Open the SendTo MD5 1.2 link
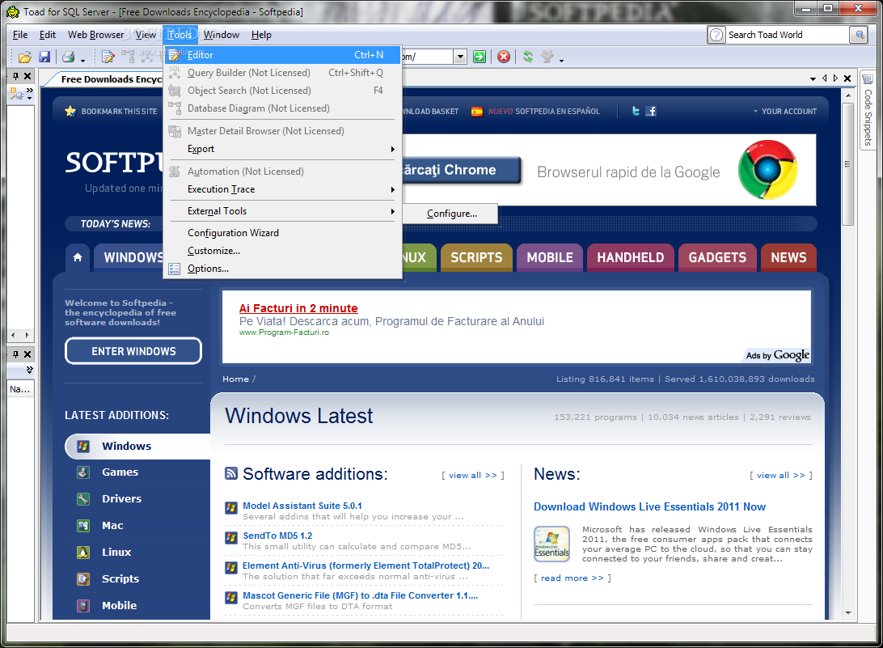Viewport: 883px width, 648px height. point(277,536)
